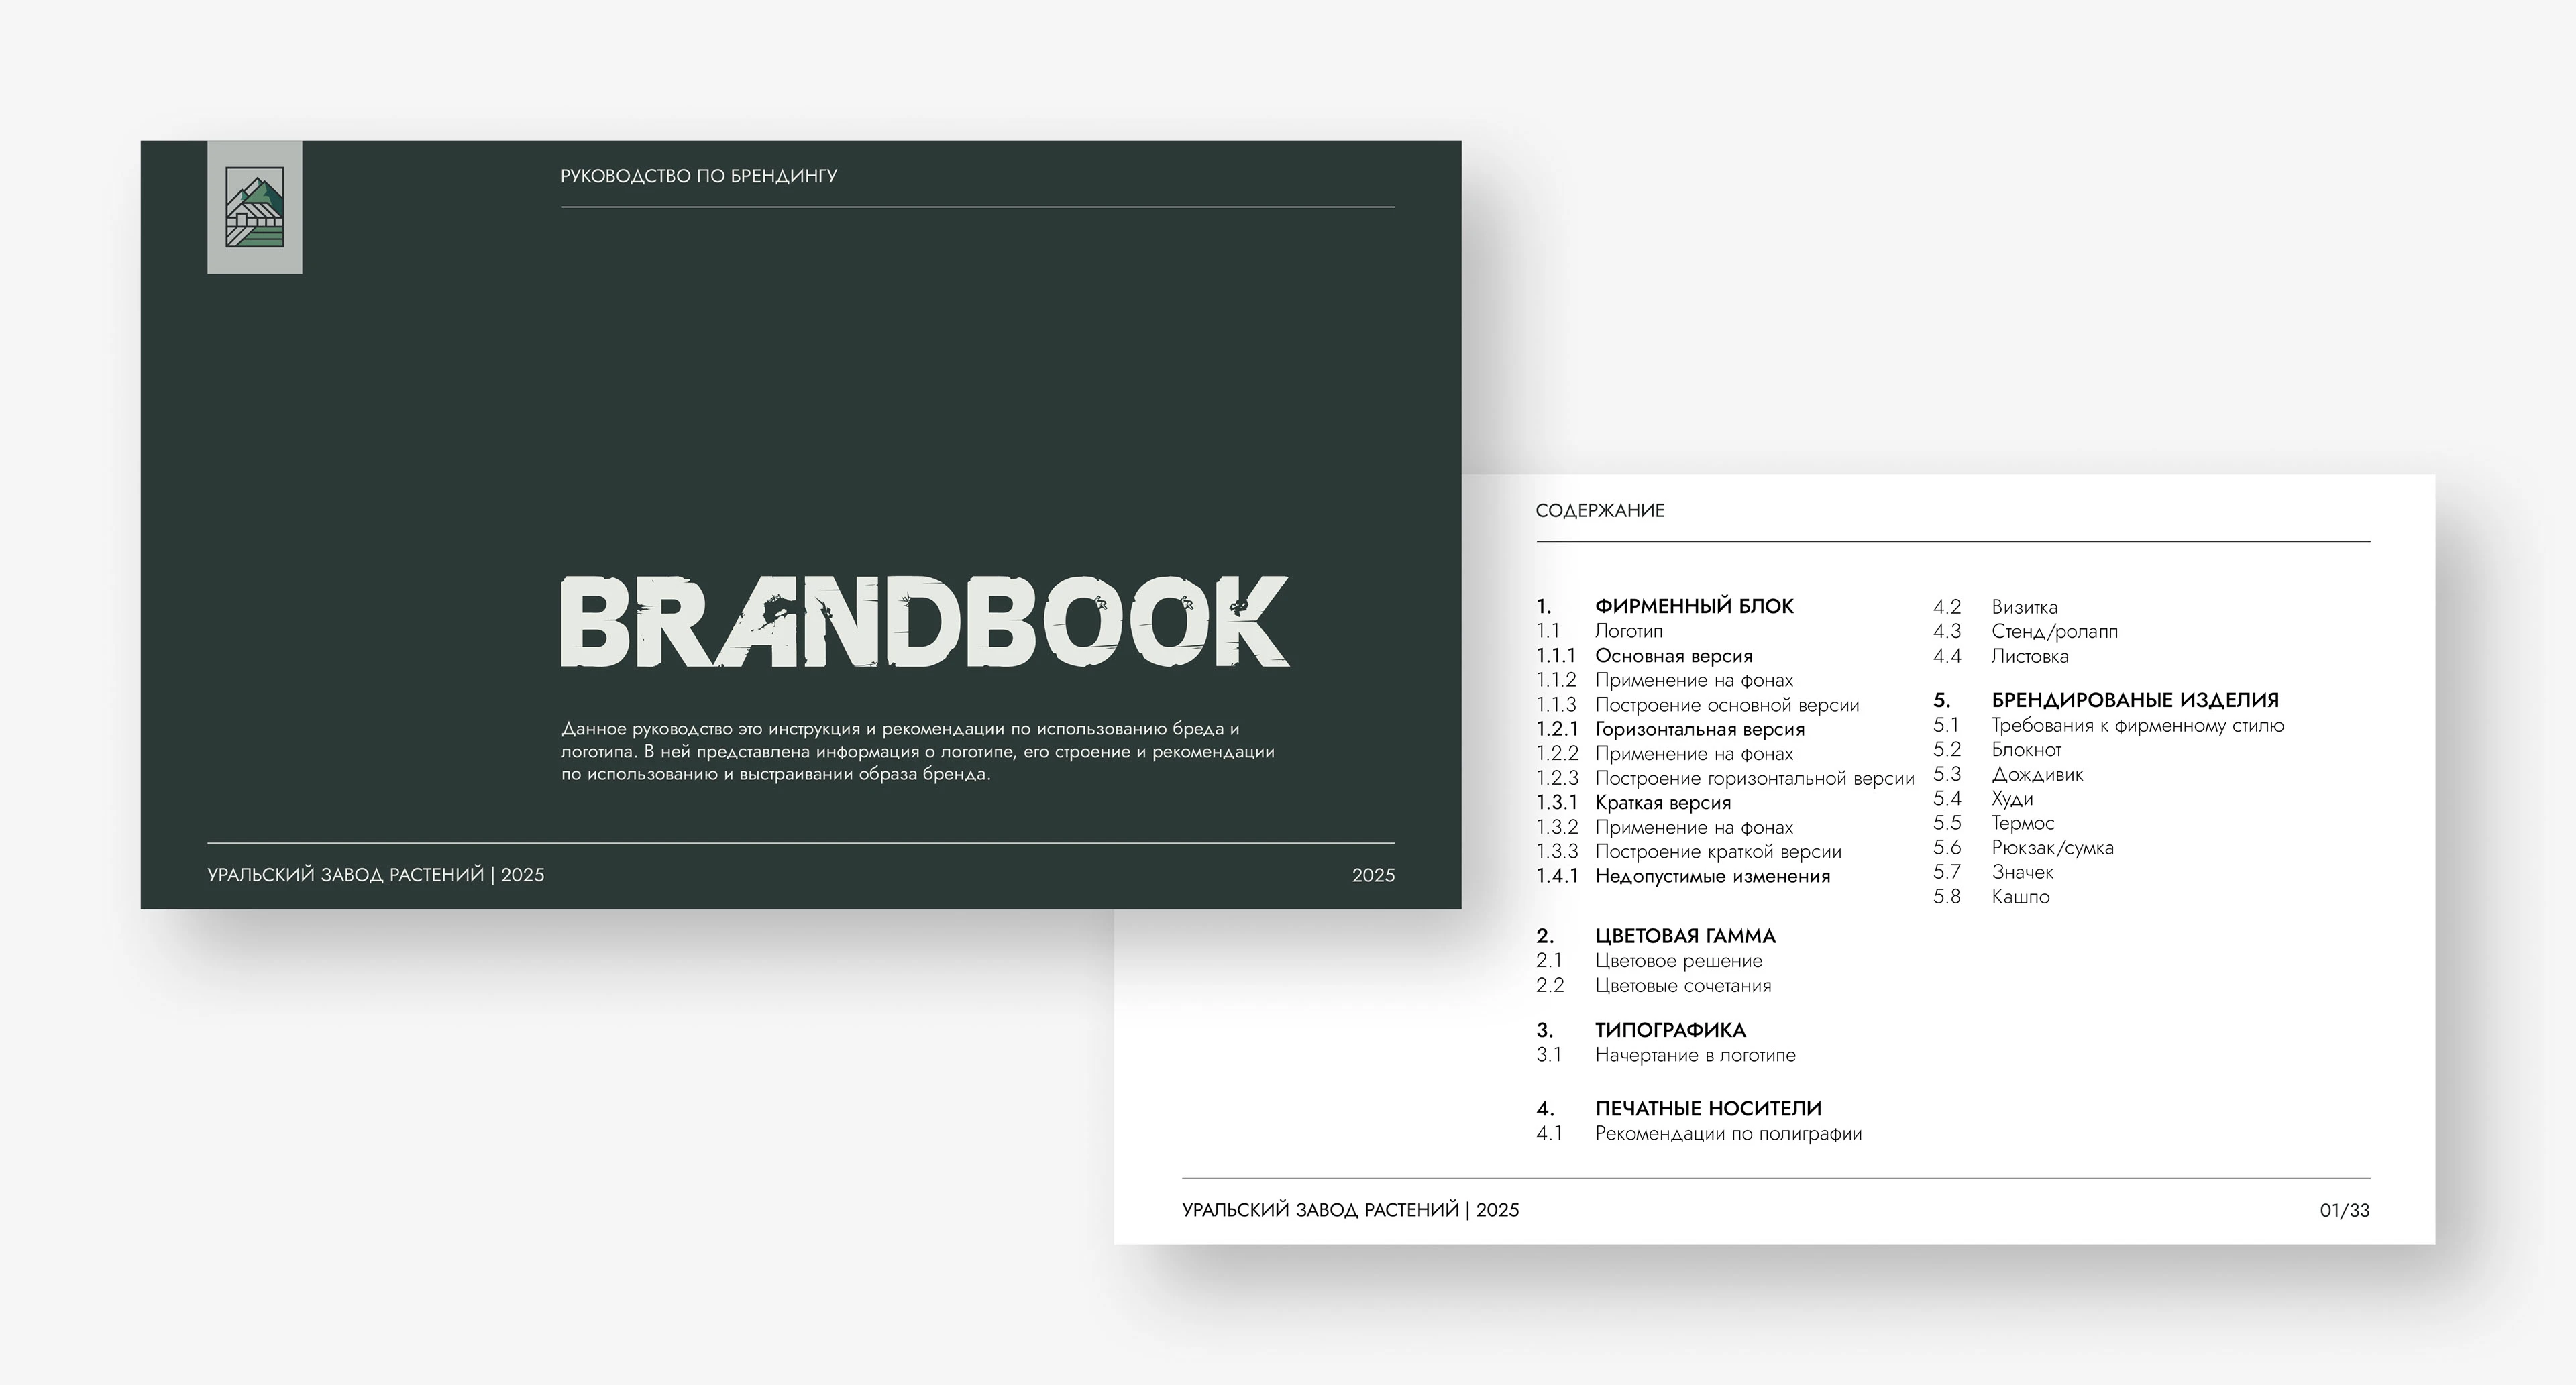
Task: Select '3.1 Начертание в логотипе' entry
Action: tap(1666, 1055)
